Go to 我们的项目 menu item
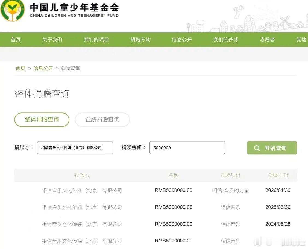This screenshot has height=249, width=308. point(96,40)
